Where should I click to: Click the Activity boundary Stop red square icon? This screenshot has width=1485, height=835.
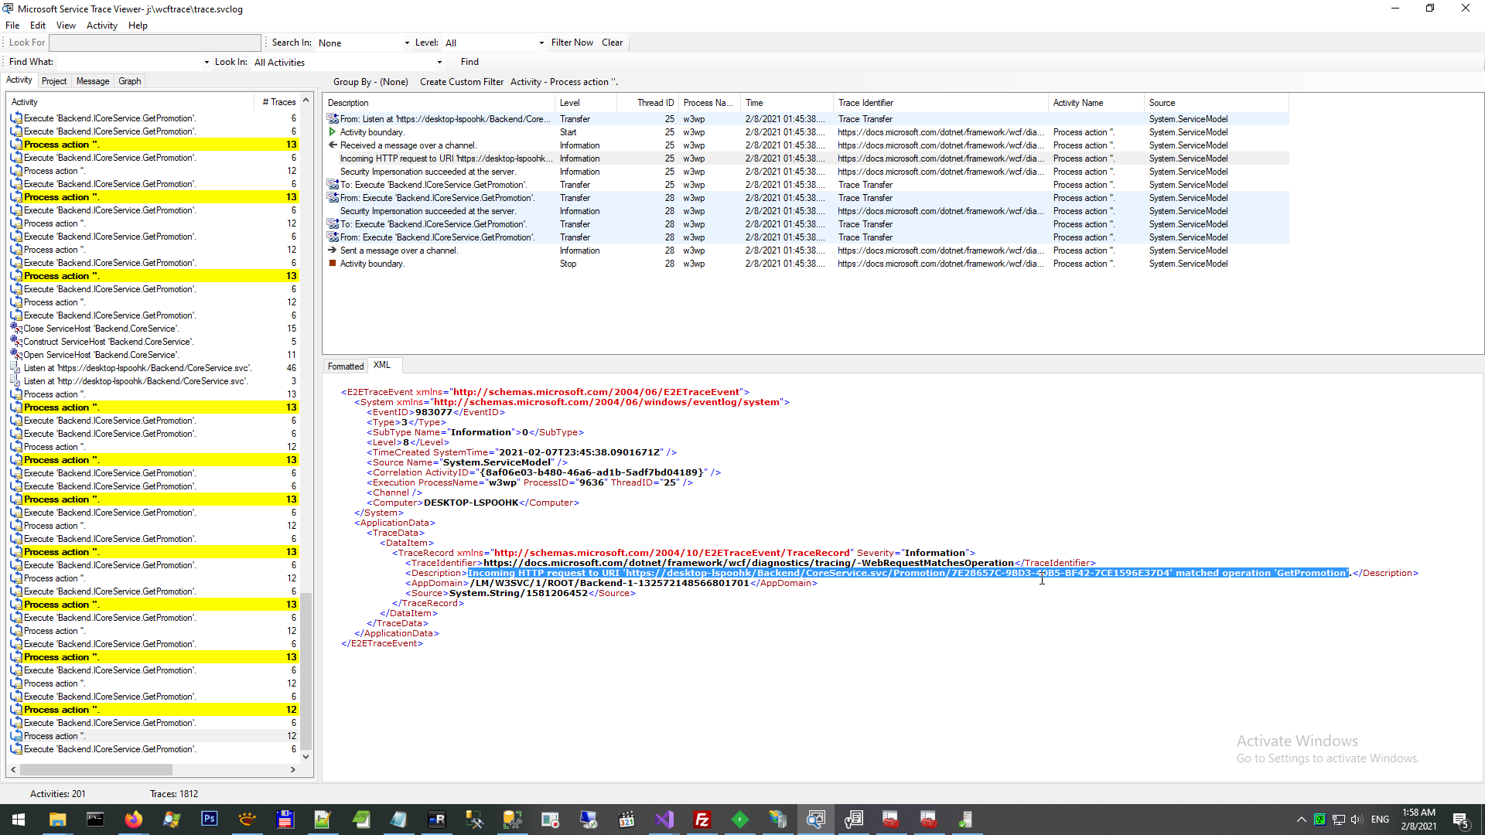tap(333, 264)
